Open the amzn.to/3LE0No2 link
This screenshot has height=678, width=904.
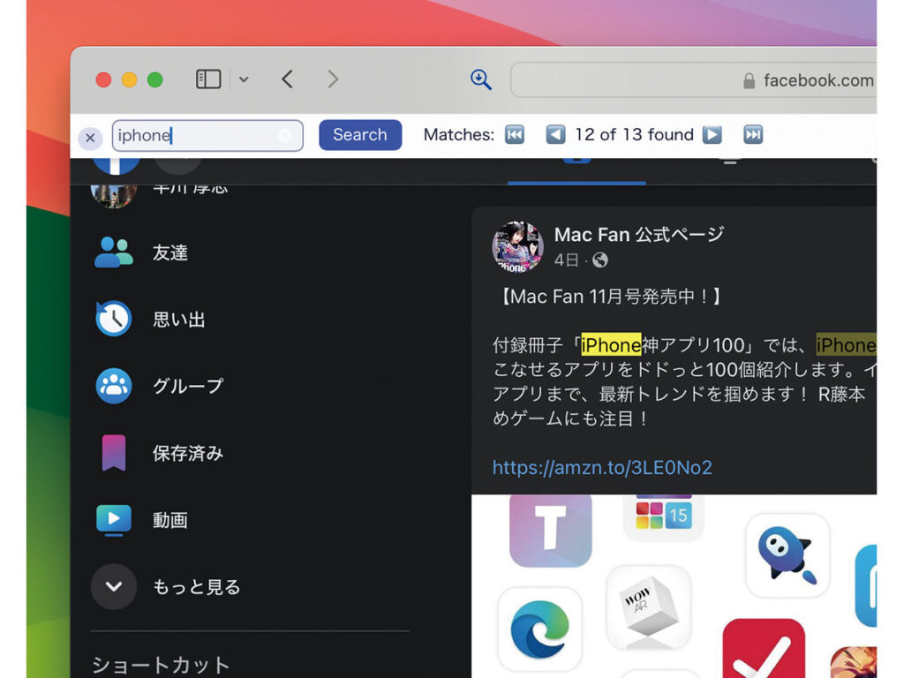602,467
